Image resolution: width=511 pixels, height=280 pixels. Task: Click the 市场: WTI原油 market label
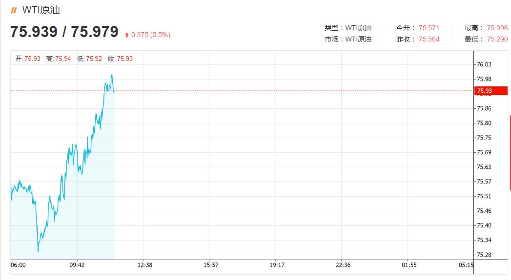(347, 39)
